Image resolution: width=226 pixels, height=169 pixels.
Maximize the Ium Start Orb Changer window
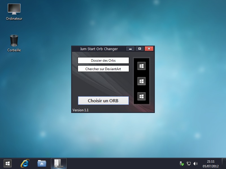tap(140, 49)
